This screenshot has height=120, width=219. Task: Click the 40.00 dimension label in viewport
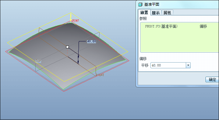[91, 41]
